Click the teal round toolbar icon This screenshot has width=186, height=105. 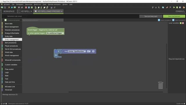(x=12, y=7)
